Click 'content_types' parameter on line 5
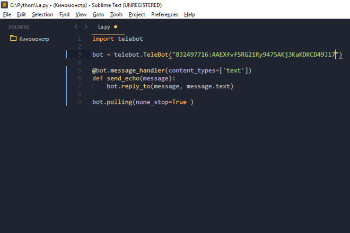350x233 pixels. (x=192, y=70)
